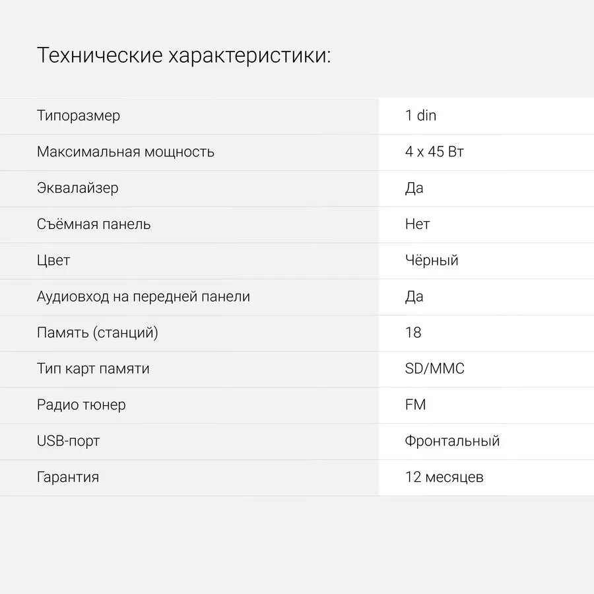Click the '1 din' value
594x594 pixels.
pos(420,115)
